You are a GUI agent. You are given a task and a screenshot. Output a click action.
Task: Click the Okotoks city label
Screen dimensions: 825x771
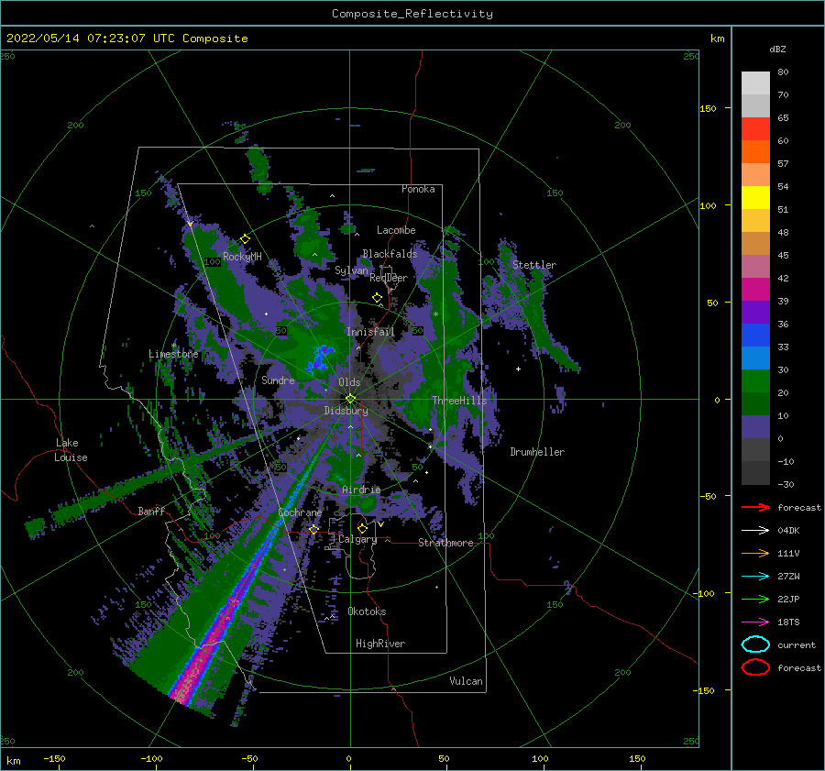click(x=367, y=611)
